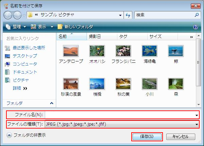Image resolution: width=204 pixels, height=146 pixels.
Task: Open コンピュータ in favorites links
Action: pos(25,64)
